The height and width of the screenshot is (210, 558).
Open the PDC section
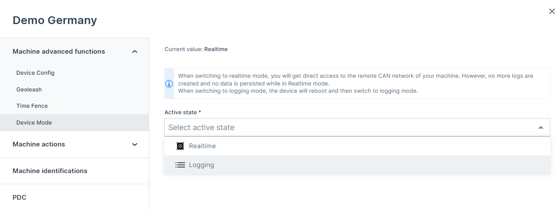click(19, 198)
